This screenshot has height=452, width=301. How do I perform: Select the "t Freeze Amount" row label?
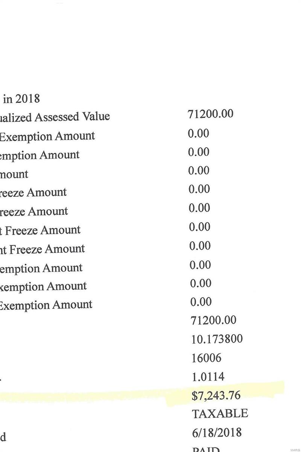pos(40,230)
